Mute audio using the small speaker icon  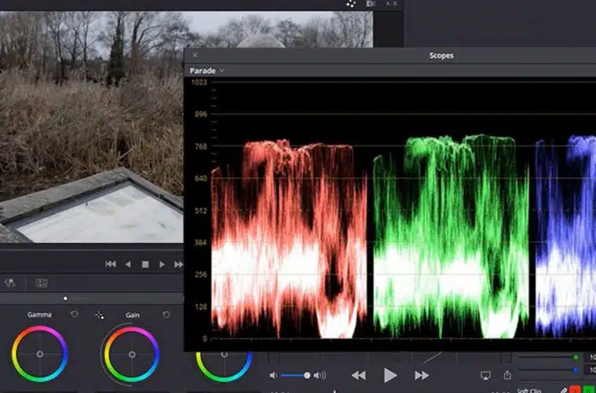coord(272,376)
